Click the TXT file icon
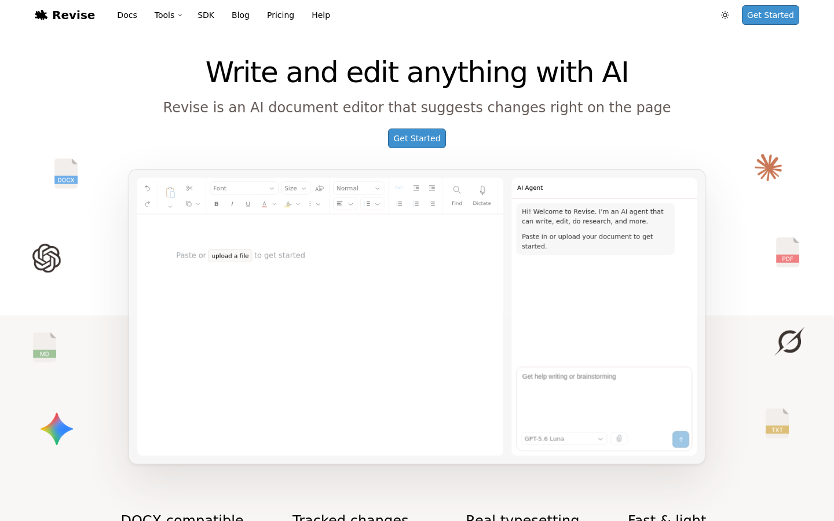Image resolution: width=834 pixels, height=521 pixels. (x=777, y=423)
